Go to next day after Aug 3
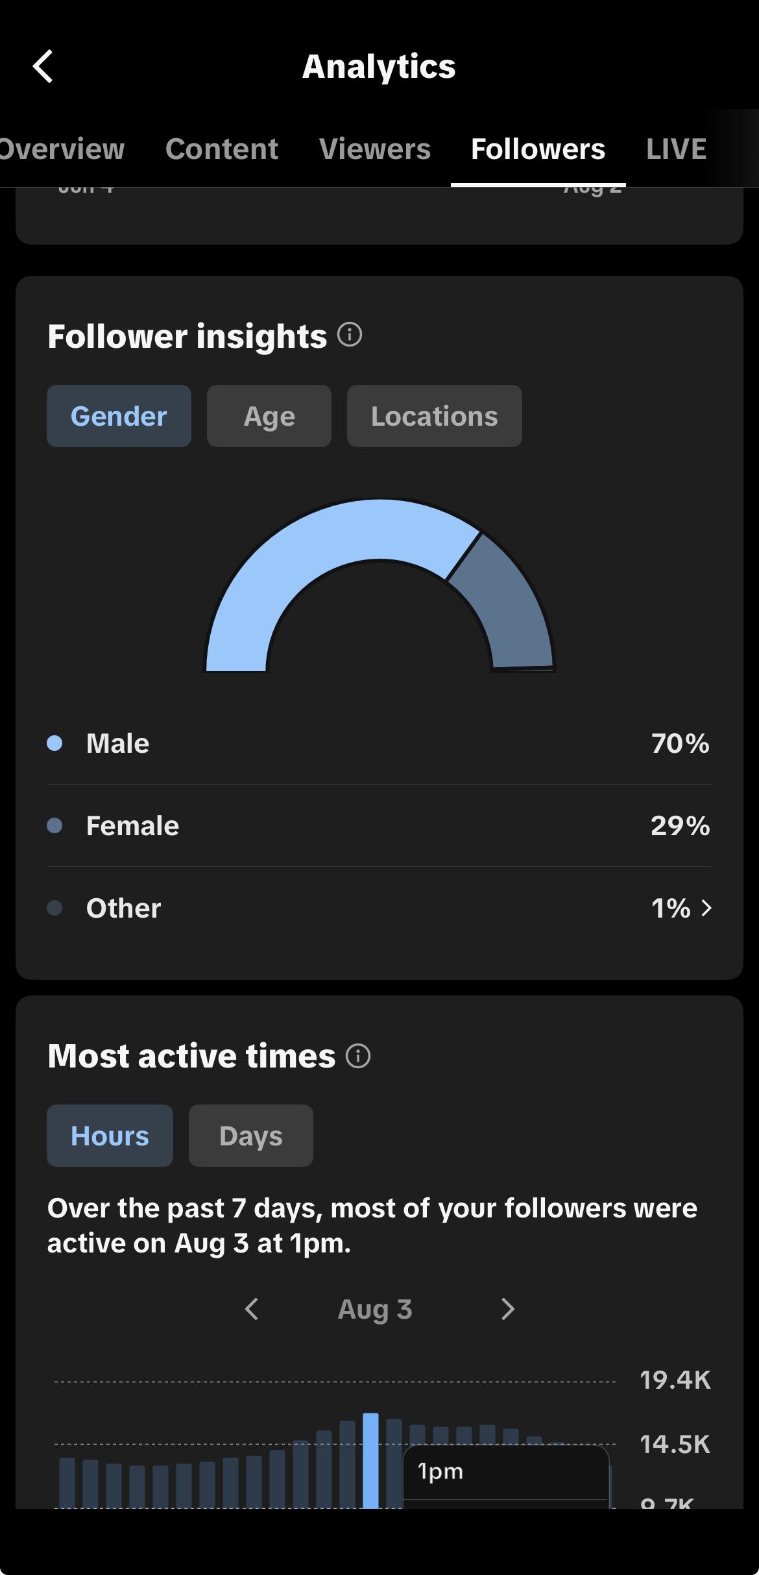 click(x=508, y=1309)
